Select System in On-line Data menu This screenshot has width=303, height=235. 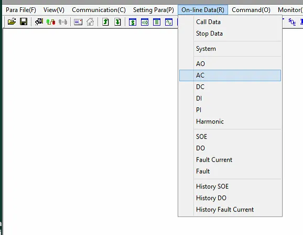click(x=230, y=49)
